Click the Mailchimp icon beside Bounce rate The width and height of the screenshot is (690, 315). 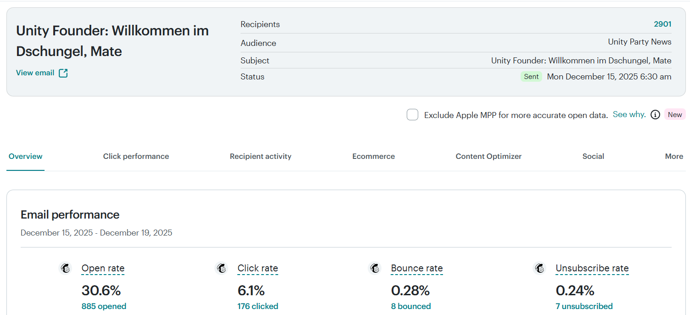click(375, 269)
